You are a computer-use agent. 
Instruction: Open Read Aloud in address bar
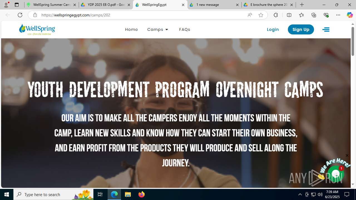(x=250, y=15)
